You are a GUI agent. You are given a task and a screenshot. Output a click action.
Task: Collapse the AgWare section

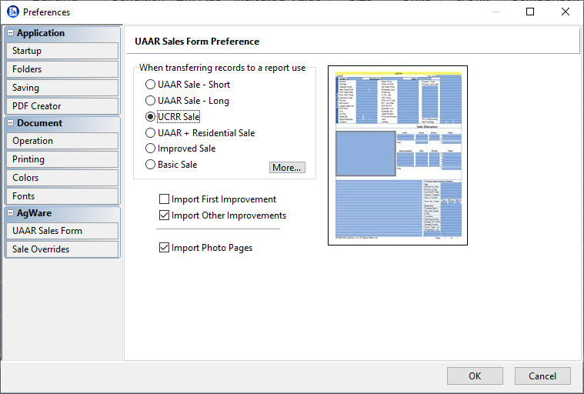point(10,213)
